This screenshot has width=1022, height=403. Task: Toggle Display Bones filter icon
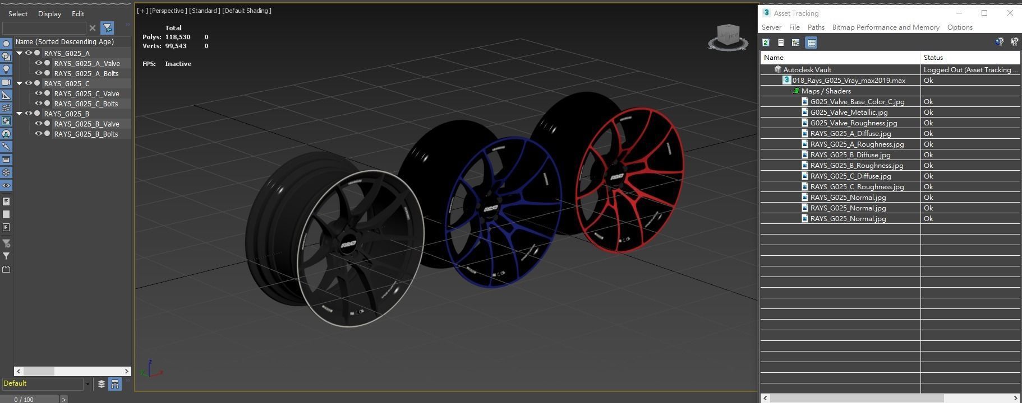coord(6,147)
